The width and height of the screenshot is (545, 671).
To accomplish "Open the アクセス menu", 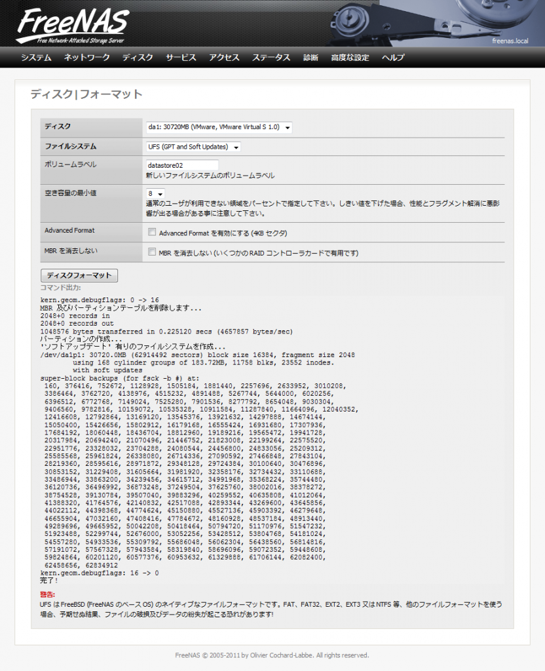I will click(x=223, y=58).
